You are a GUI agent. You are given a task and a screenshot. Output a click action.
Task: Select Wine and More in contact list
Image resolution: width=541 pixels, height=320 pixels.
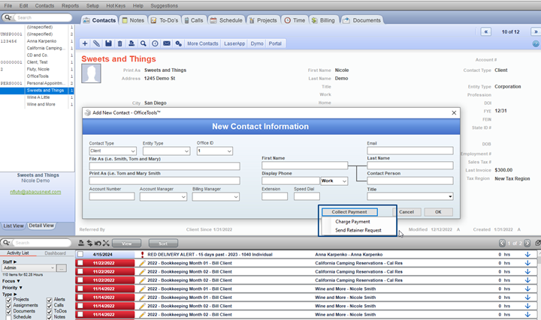click(41, 104)
